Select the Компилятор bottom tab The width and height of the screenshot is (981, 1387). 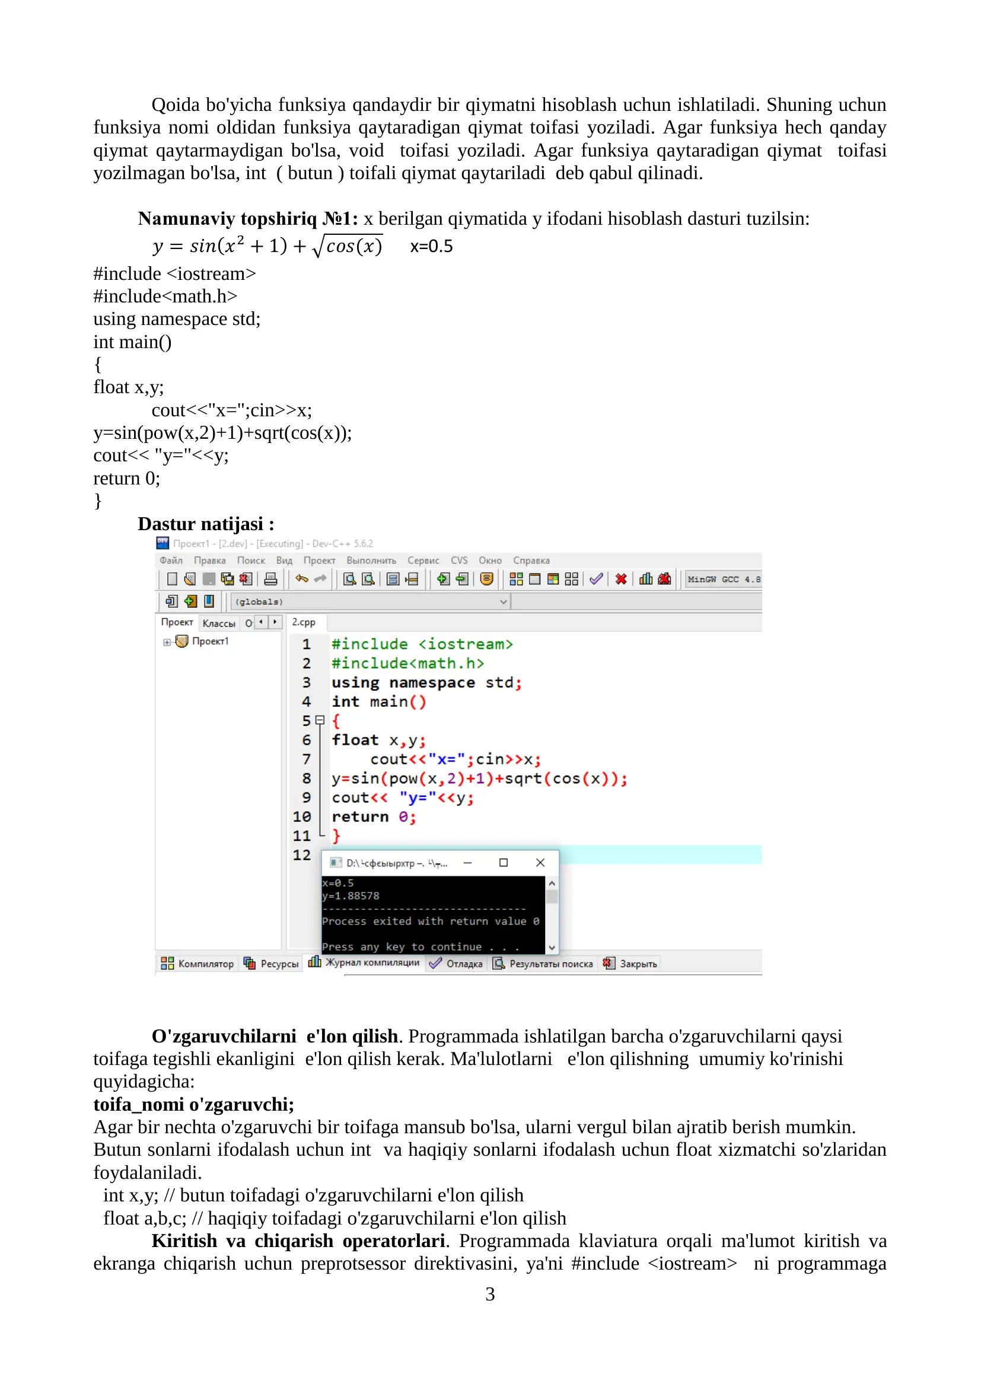point(198,964)
